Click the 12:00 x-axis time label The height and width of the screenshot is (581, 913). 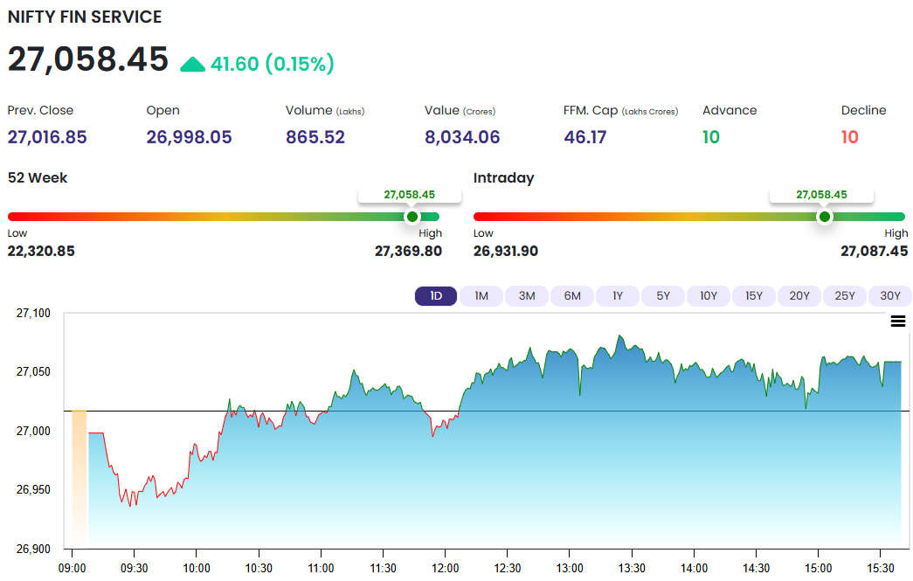[446, 568]
